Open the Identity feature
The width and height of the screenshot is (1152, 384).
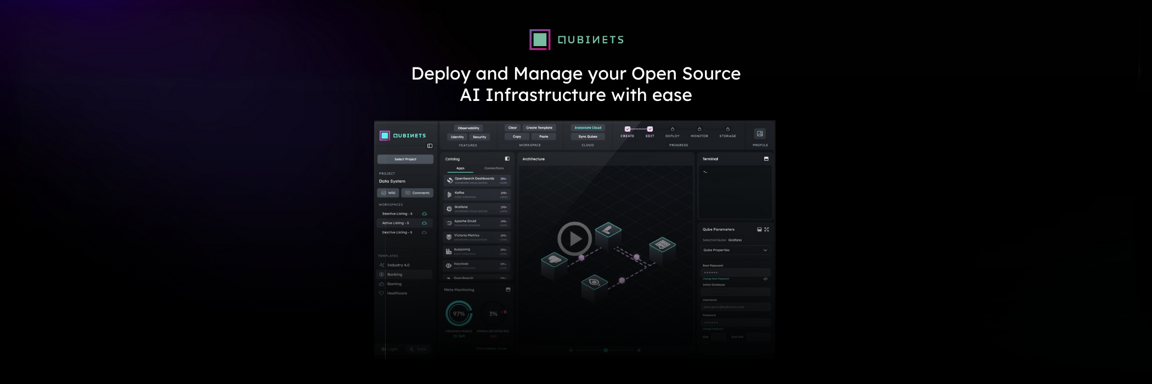[x=458, y=137]
